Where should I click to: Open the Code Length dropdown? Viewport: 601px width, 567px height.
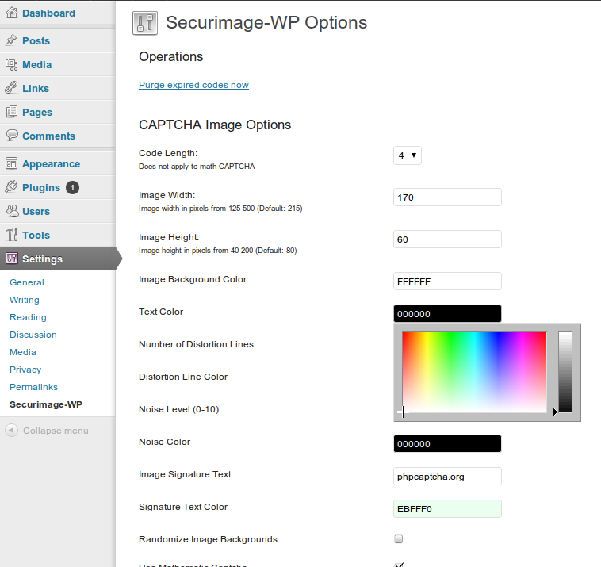point(408,155)
